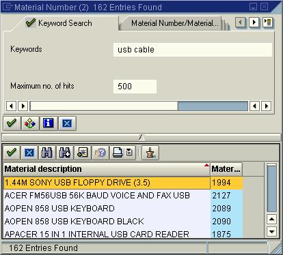The image size is (283, 255).
Task: Click the Maximum no. of hits field
Action: click(135, 87)
